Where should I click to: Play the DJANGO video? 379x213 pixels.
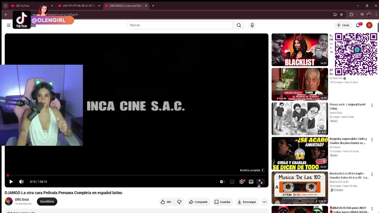(11, 182)
